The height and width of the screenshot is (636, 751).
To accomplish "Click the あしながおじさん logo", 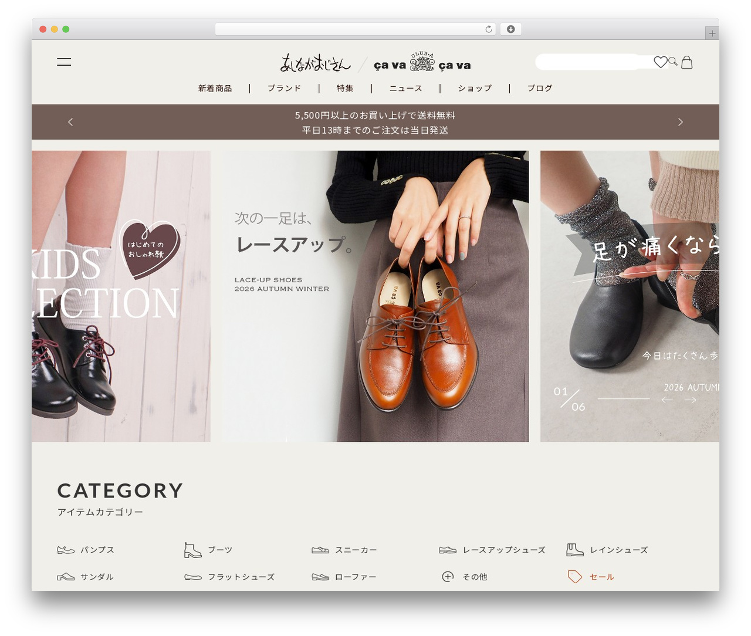I will tap(315, 63).
